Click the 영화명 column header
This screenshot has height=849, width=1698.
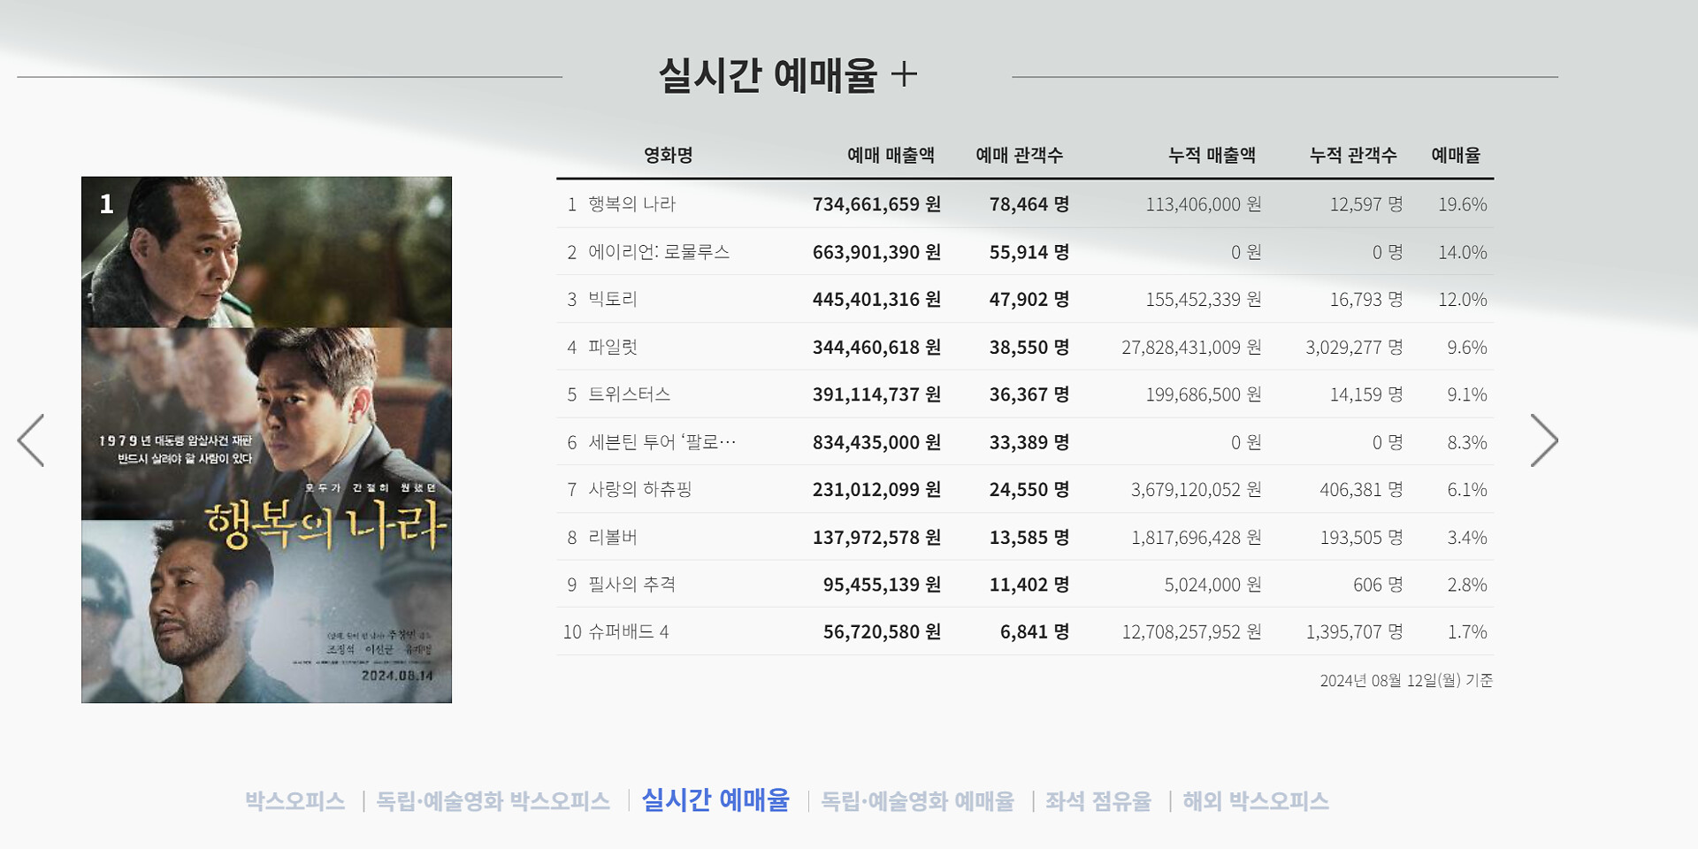pos(669,156)
